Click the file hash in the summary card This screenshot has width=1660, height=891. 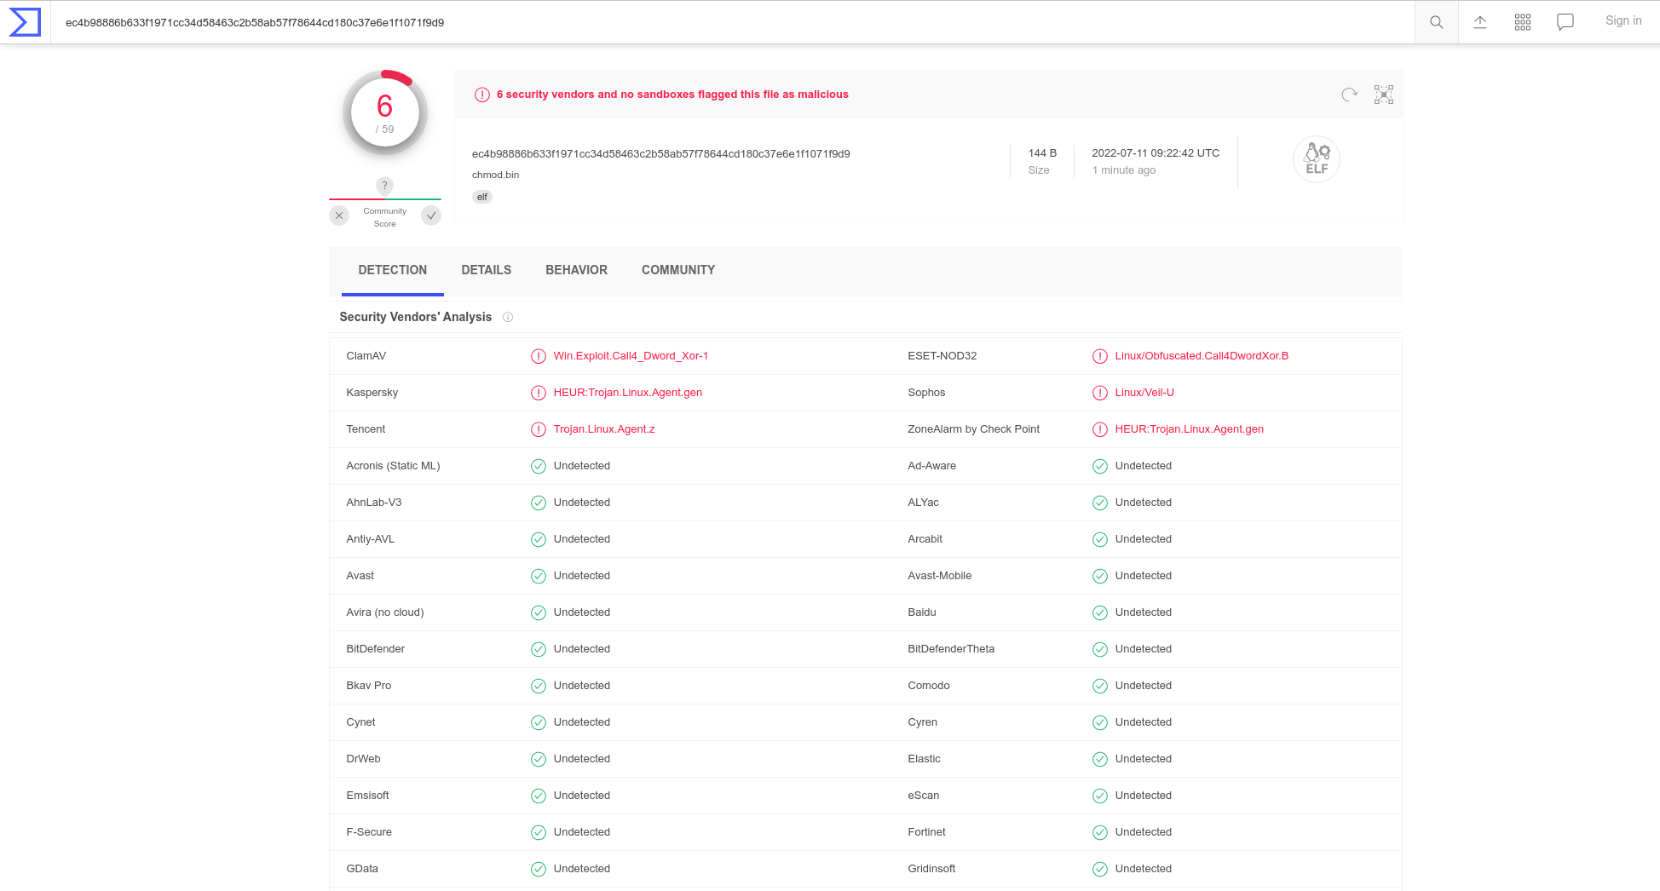[661, 154]
